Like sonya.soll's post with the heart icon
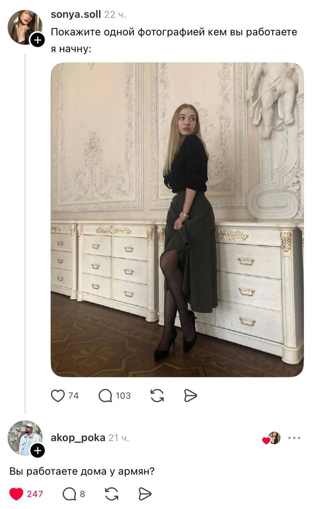This screenshot has width=313, height=509. [58, 395]
